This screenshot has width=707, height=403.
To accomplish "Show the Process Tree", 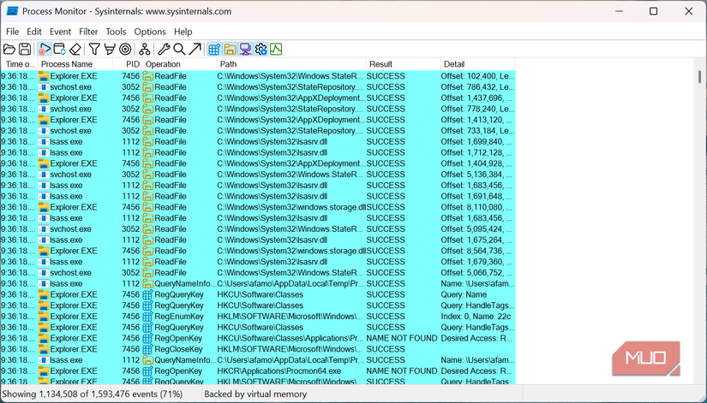I will [144, 49].
